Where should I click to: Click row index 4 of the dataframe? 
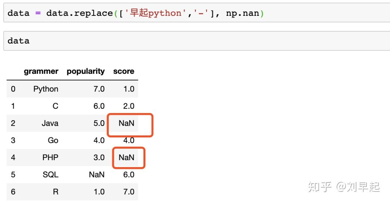pyautogui.click(x=13, y=157)
